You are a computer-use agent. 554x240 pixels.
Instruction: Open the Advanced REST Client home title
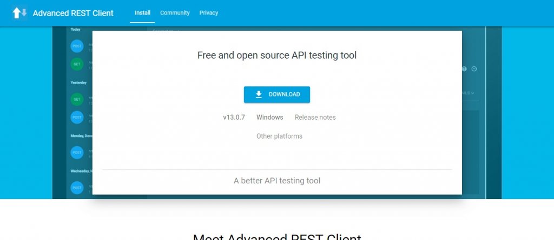click(73, 13)
